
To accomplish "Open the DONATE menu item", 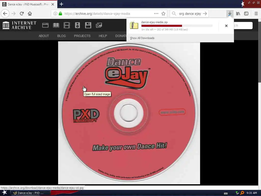I will 121,36.
